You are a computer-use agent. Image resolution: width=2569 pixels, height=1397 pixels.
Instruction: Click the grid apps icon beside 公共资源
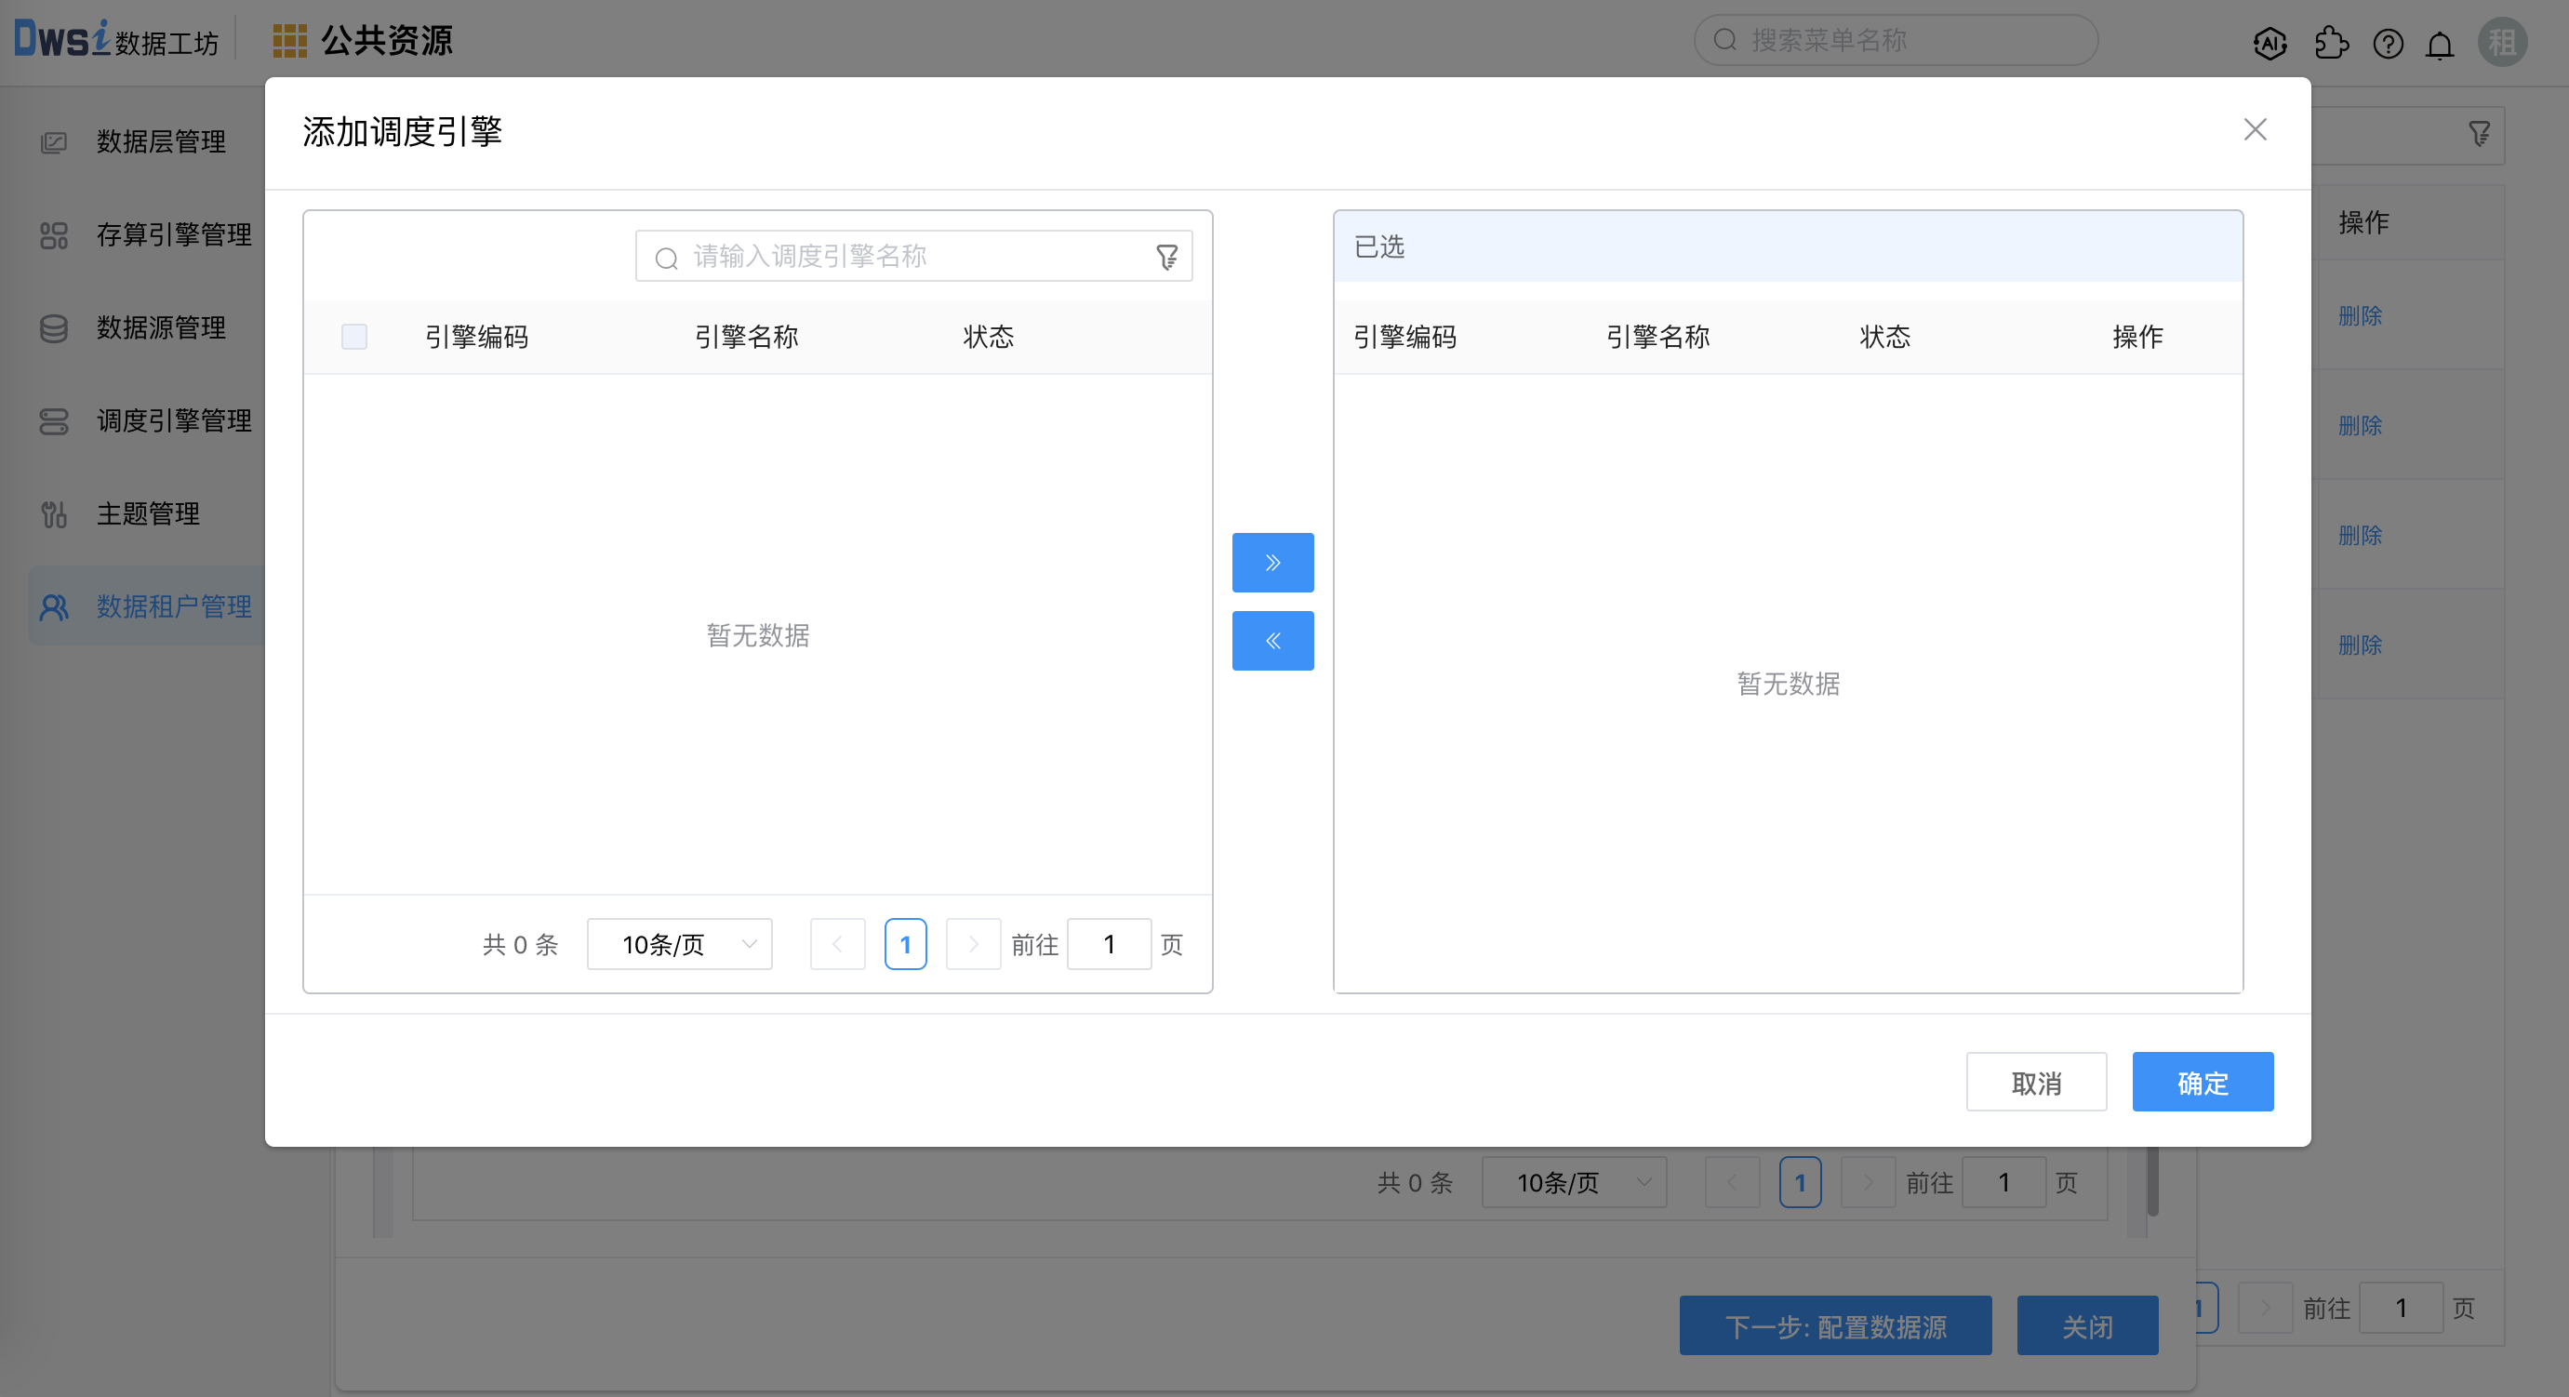[289, 41]
